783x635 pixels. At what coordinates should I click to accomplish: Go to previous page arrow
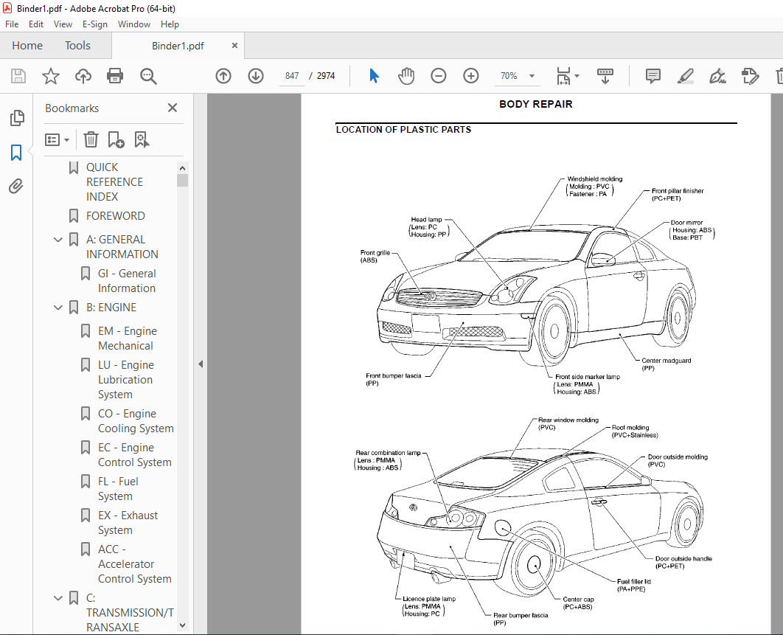[x=223, y=76]
